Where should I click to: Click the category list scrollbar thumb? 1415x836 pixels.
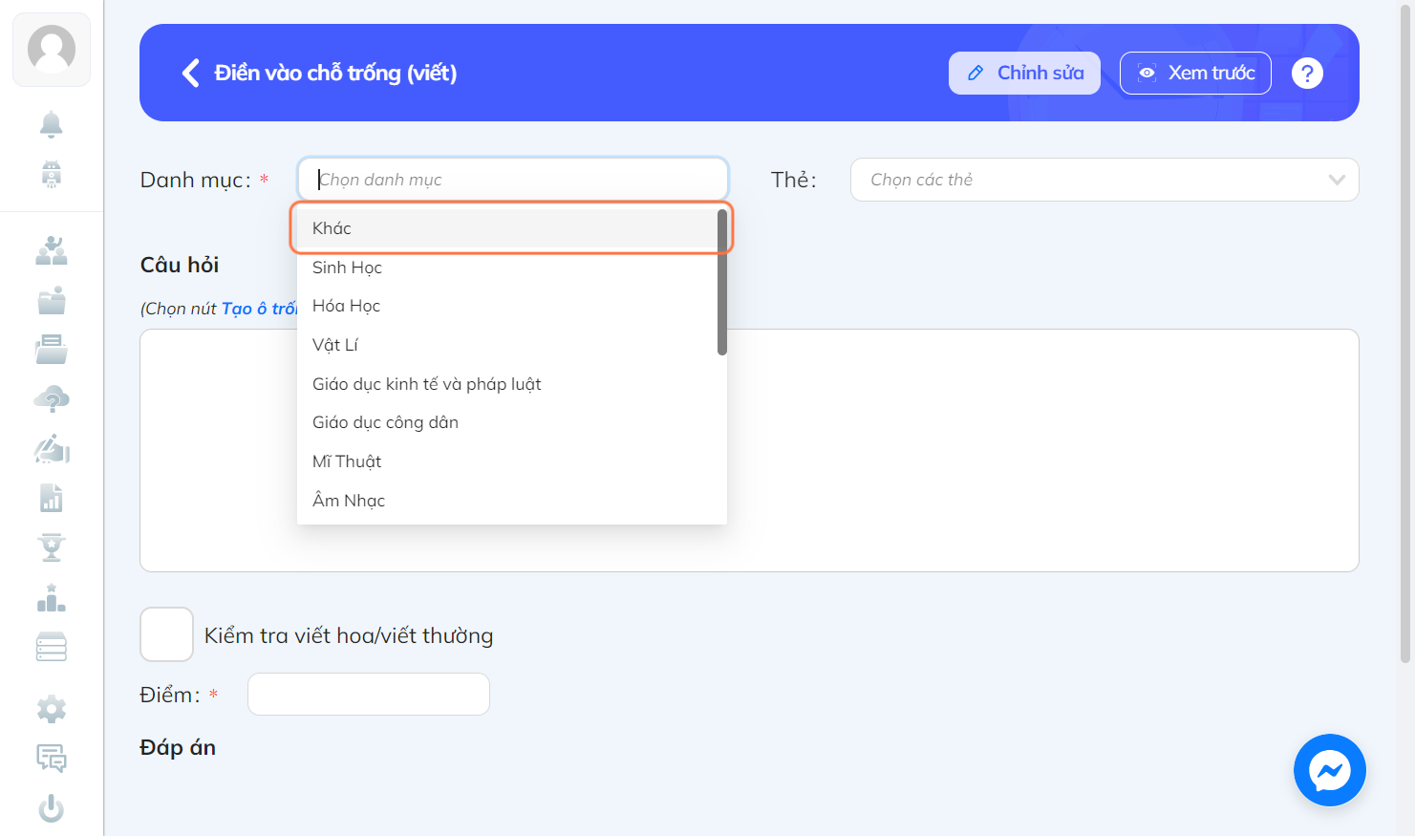click(722, 282)
